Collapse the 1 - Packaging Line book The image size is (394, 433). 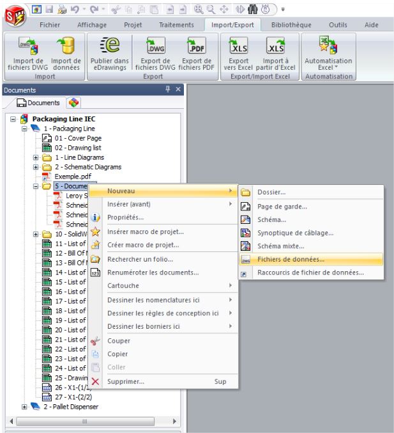pos(24,129)
